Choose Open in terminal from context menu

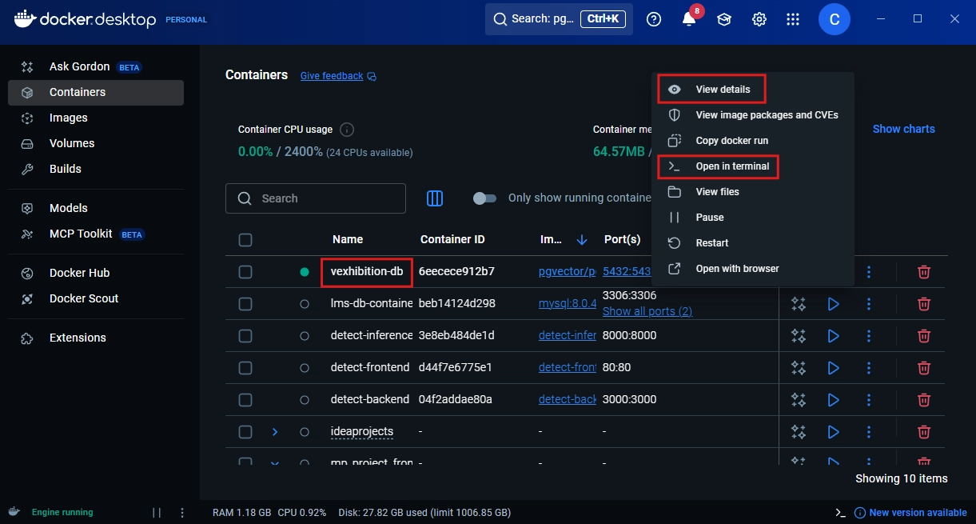[732, 166]
